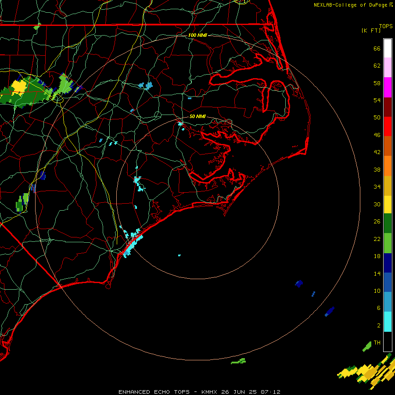Viewport: 395px width, 395px height.
Task: Click the "14" legend value
Action: pos(377,273)
